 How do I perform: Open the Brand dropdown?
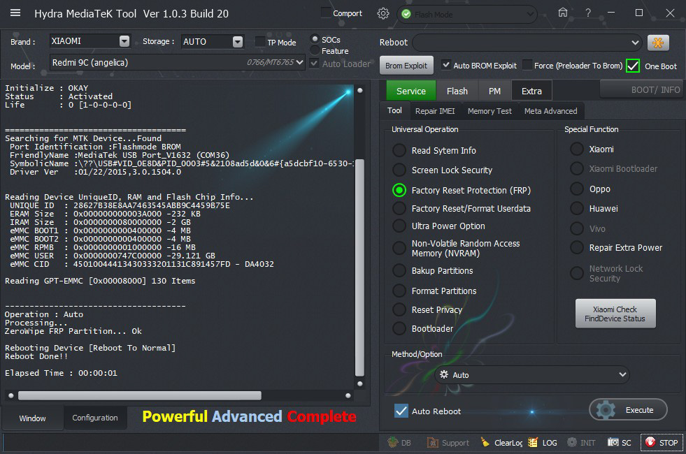pos(124,41)
